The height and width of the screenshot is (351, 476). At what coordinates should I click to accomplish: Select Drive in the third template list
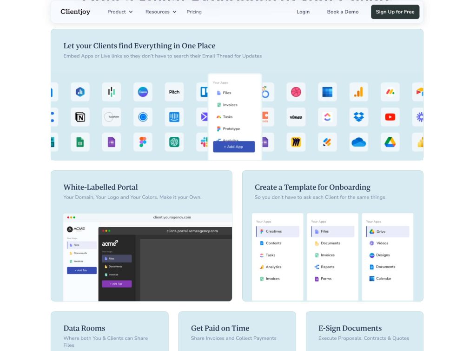pyautogui.click(x=388, y=231)
